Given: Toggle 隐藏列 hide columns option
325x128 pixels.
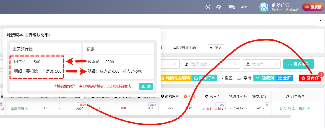Looking at the screenshot, I should (x=265, y=78).
